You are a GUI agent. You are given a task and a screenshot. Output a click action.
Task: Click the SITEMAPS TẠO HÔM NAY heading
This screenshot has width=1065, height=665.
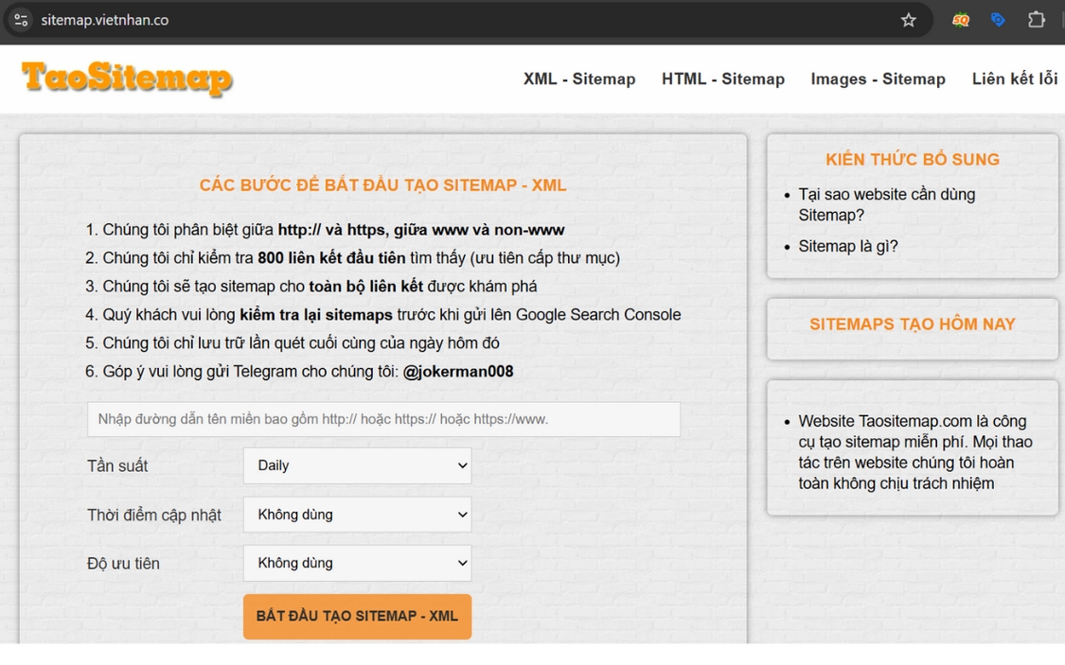click(x=913, y=324)
